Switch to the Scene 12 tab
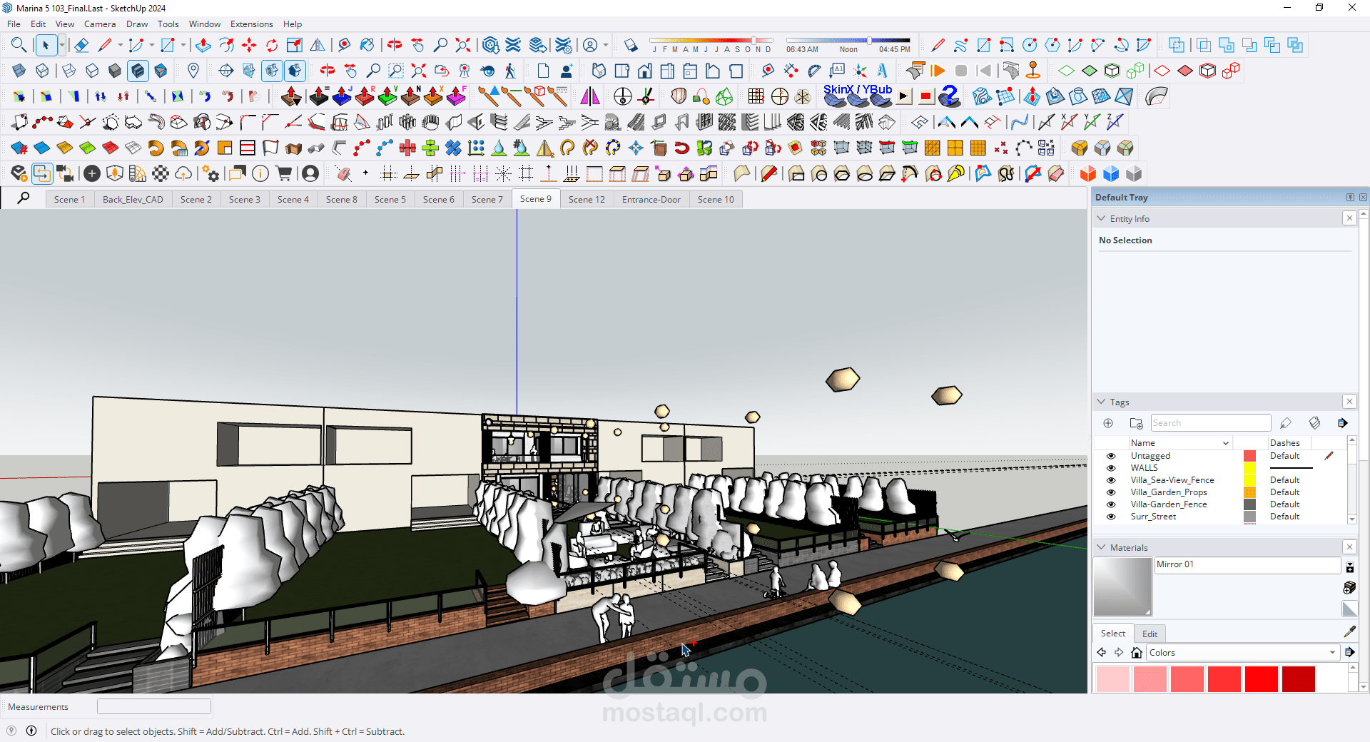 coord(587,200)
